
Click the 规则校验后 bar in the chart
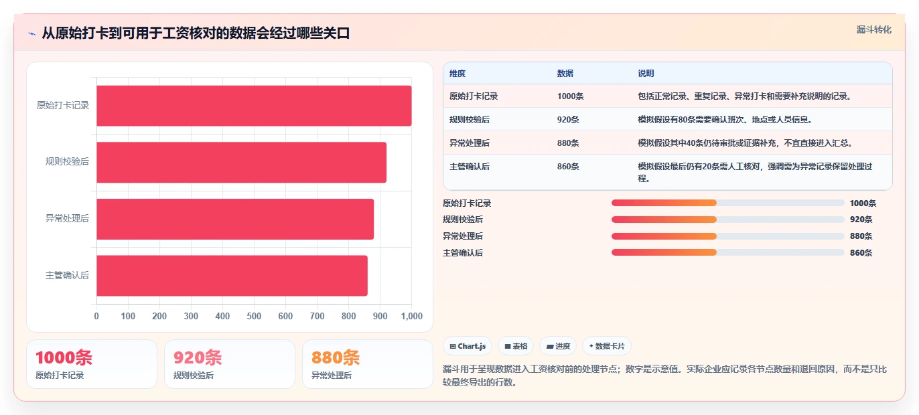point(241,162)
